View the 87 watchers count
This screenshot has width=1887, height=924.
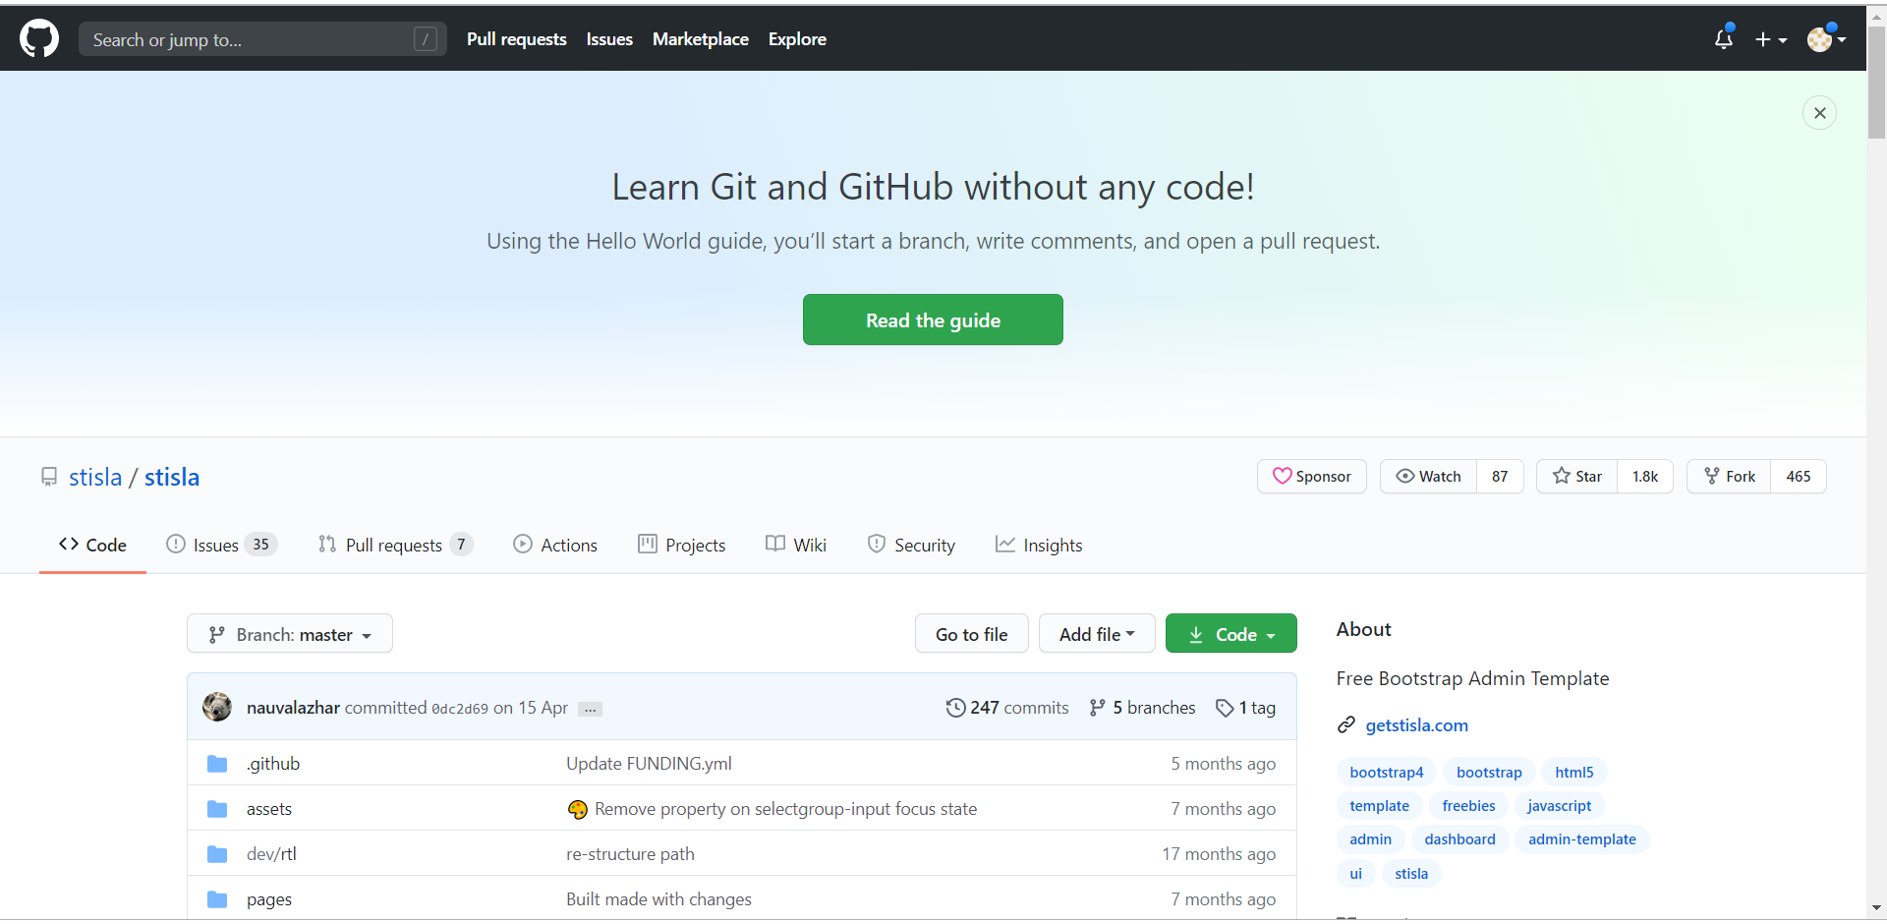(x=1500, y=476)
